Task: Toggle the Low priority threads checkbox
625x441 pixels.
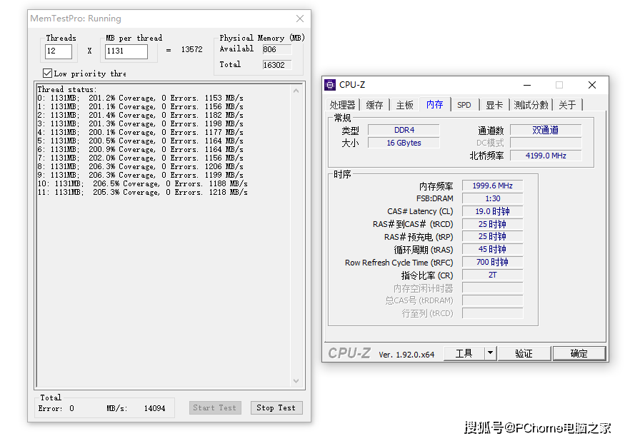Action: tap(47, 73)
